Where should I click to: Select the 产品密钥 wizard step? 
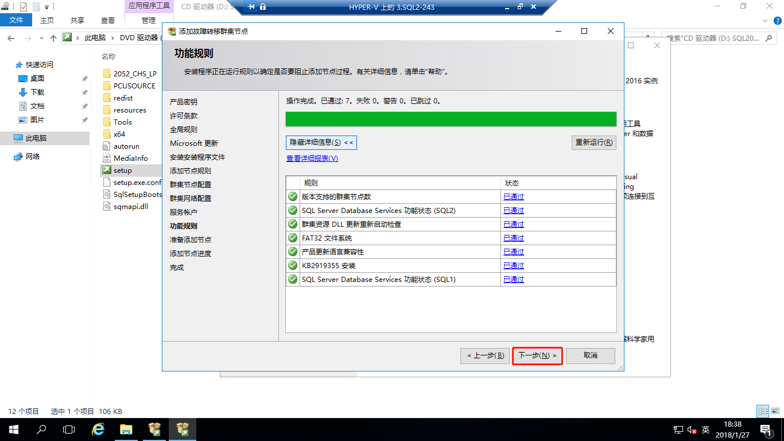click(184, 102)
